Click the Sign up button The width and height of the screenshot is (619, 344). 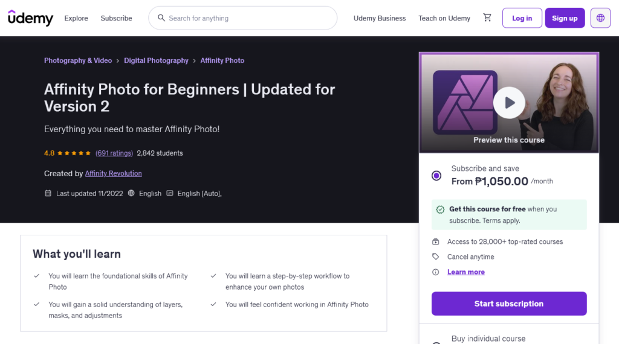coord(565,18)
